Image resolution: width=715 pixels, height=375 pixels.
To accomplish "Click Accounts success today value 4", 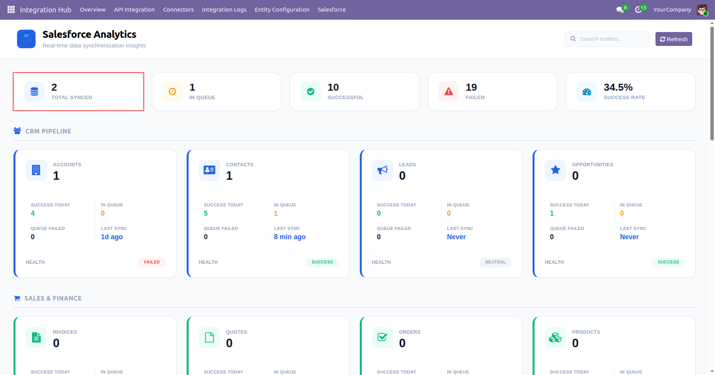I will pyautogui.click(x=33, y=213).
